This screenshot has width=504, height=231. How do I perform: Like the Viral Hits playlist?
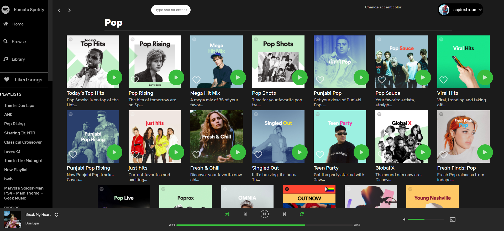pyautogui.click(x=444, y=80)
